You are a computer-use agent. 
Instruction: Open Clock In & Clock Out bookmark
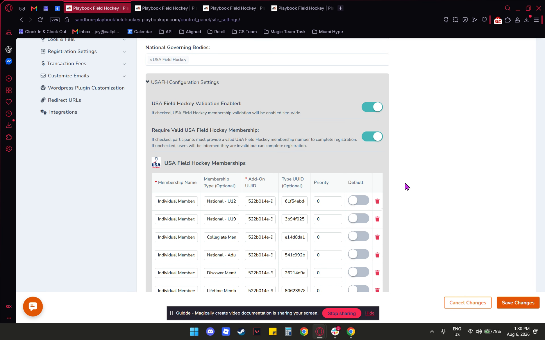tap(42, 32)
